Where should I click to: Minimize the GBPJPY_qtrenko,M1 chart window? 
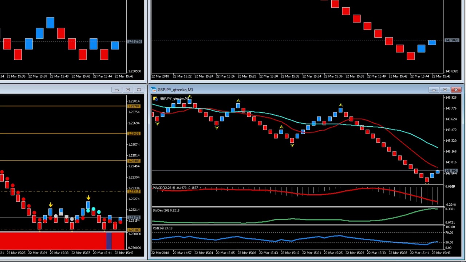(x=434, y=90)
